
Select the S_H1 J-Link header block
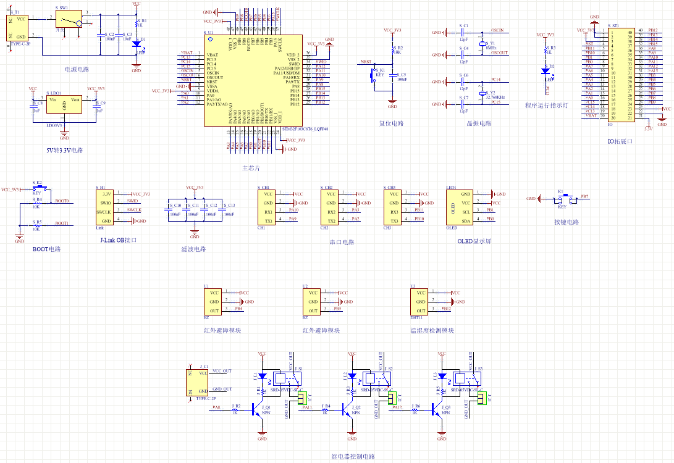coord(104,207)
